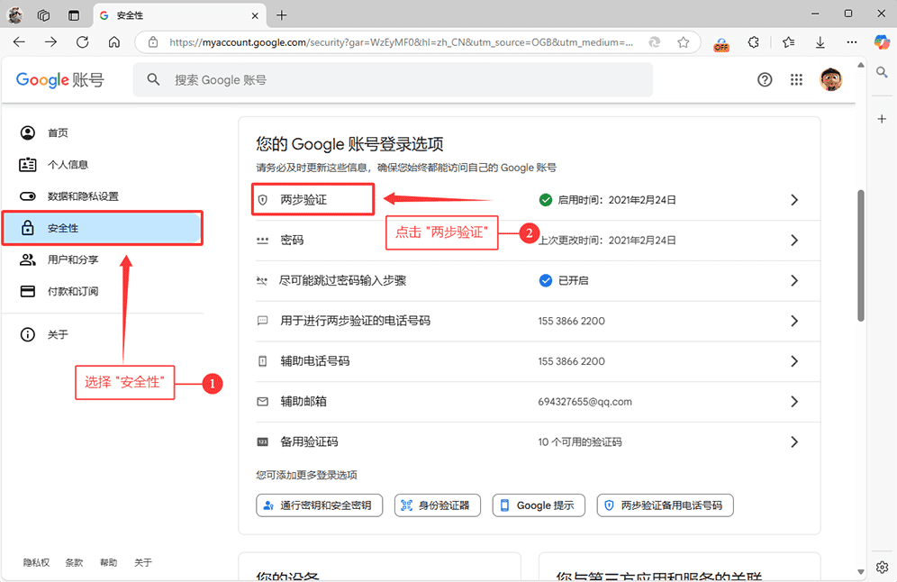Open the Google apps grid icon
Viewport: 897px width, 582px height.
[x=796, y=79]
